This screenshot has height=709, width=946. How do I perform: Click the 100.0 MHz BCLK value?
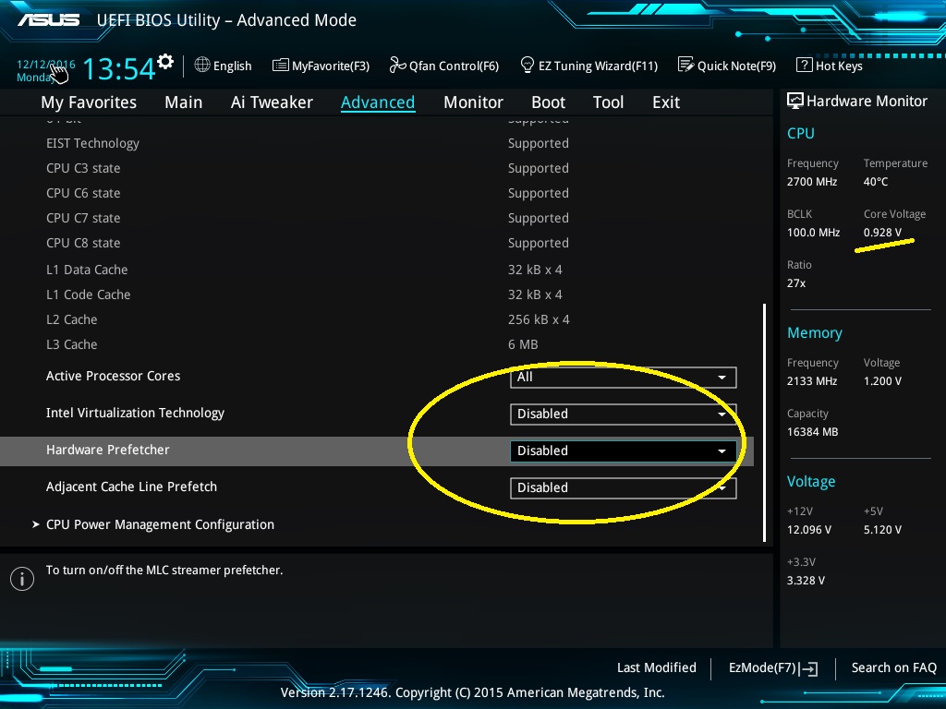(x=813, y=233)
